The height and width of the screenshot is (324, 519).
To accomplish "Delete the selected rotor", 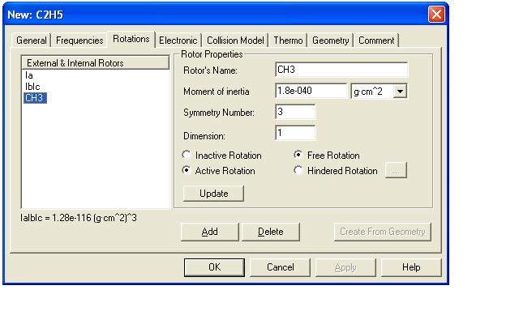I will 270,232.
